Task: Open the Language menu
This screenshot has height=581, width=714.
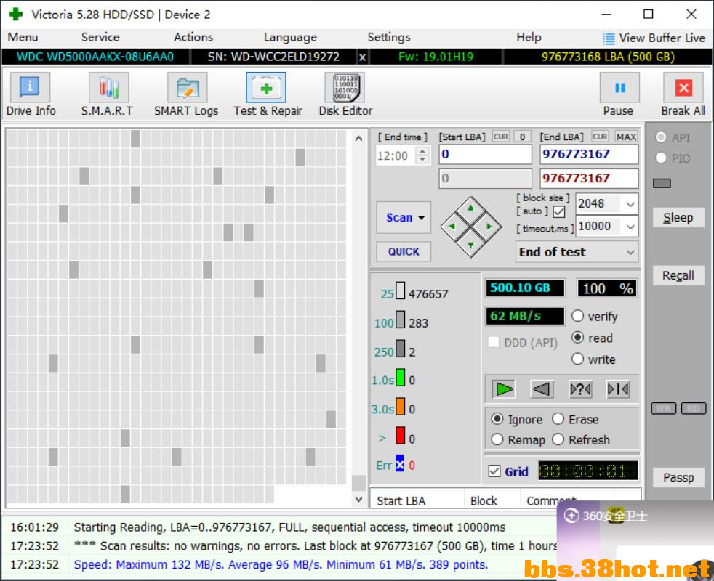Action: pos(290,37)
